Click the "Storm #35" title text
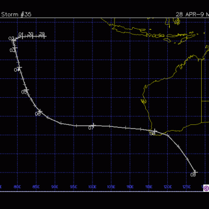 (x=16, y=14)
